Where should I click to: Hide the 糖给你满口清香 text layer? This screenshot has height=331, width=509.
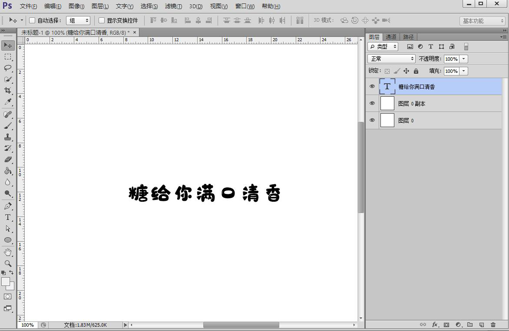pyautogui.click(x=372, y=86)
